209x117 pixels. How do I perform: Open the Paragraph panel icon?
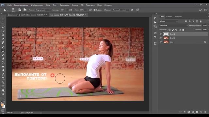tap(155, 37)
